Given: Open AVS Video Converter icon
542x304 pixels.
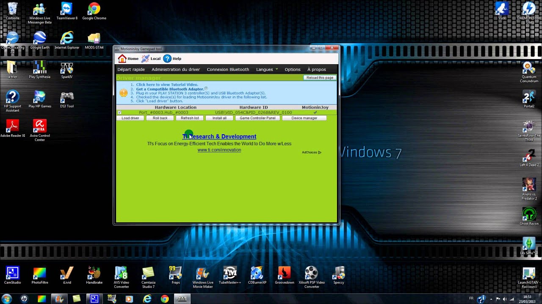Looking at the screenshot, I should pos(121,277).
